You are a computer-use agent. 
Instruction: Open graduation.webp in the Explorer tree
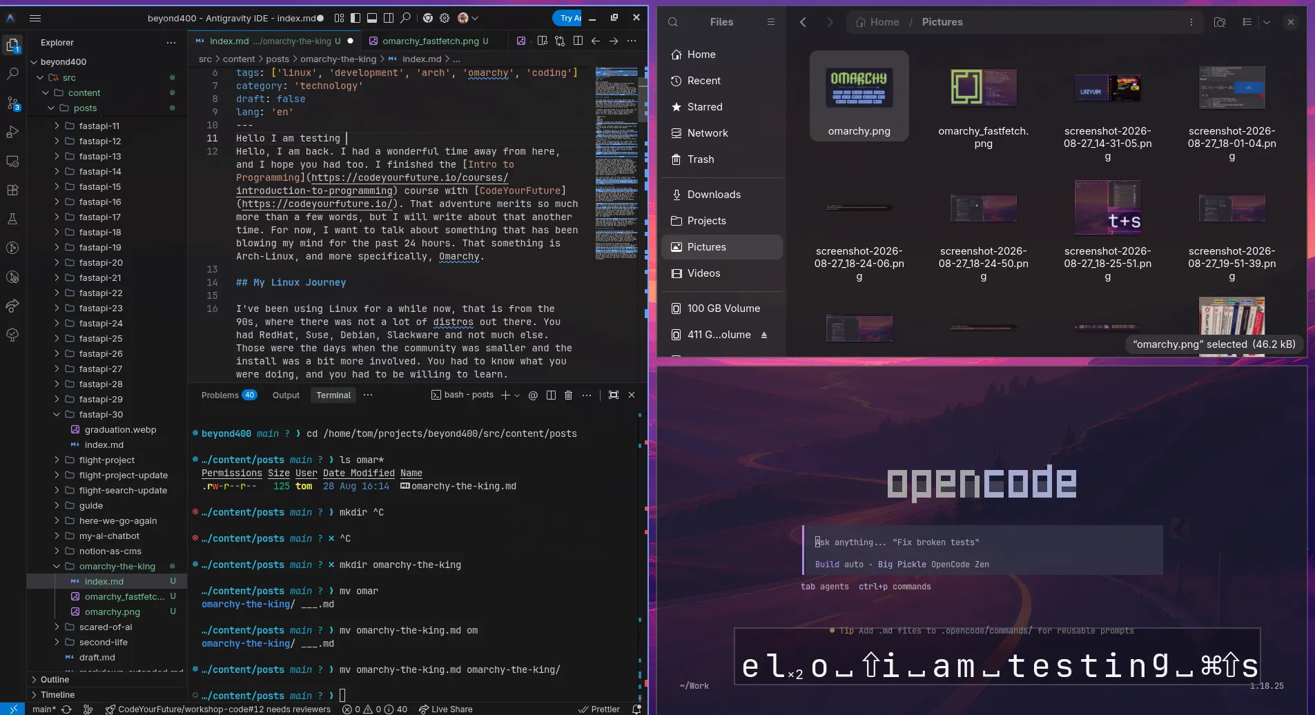120,430
